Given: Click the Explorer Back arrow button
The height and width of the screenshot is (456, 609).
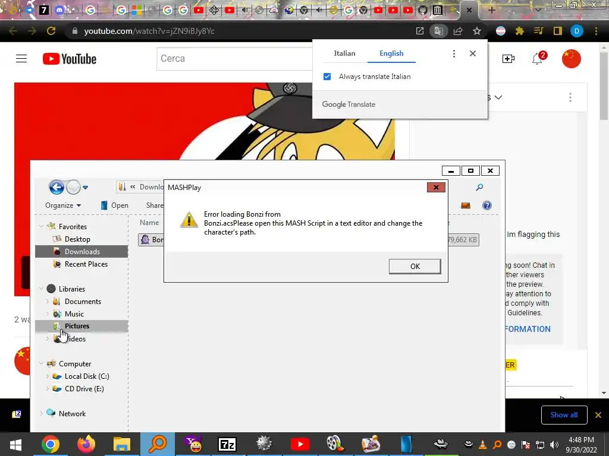Looking at the screenshot, I should [56, 187].
